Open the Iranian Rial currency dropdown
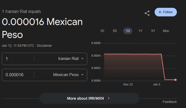 tap(71, 59)
